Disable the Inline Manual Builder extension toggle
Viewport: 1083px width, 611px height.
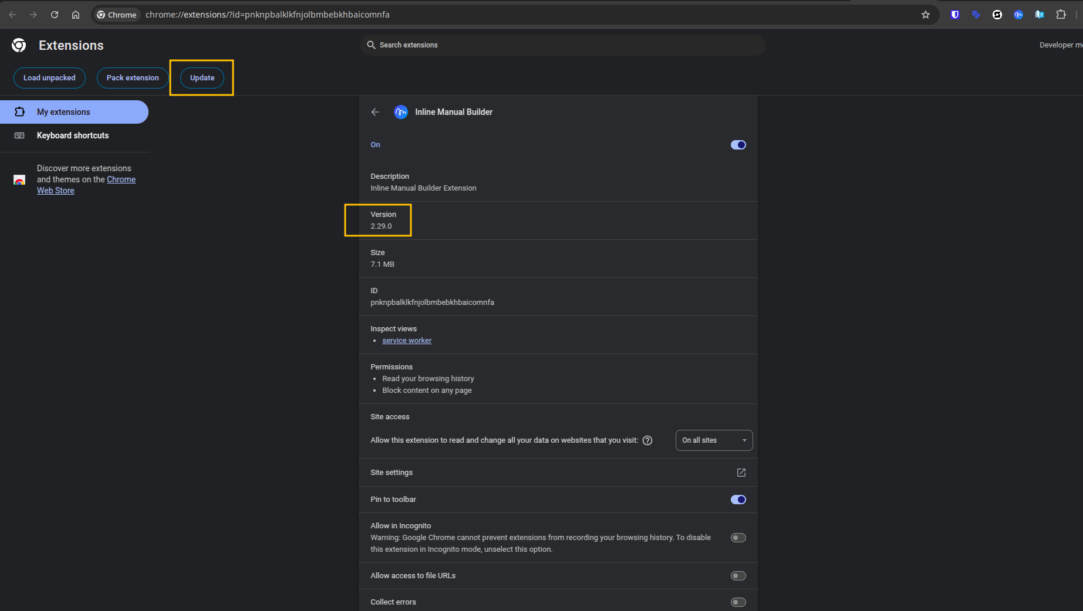click(x=738, y=145)
